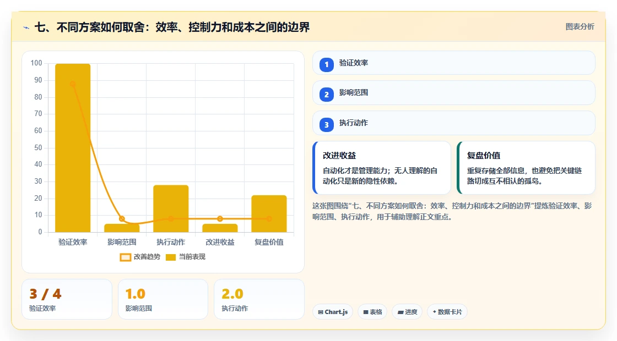The width and height of the screenshot is (617, 341).
Task: Select the 数据卡片 tag chip
Action: click(x=447, y=312)
